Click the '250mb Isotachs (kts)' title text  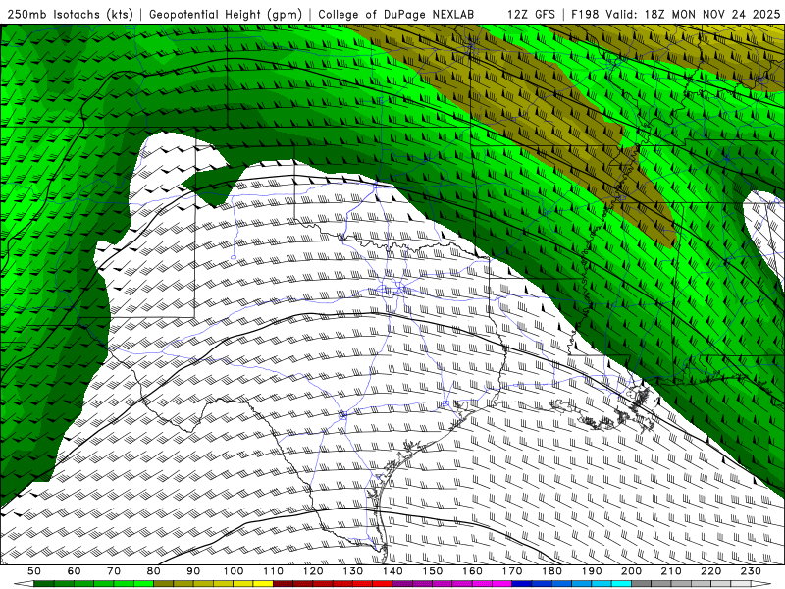coord(71,14)
